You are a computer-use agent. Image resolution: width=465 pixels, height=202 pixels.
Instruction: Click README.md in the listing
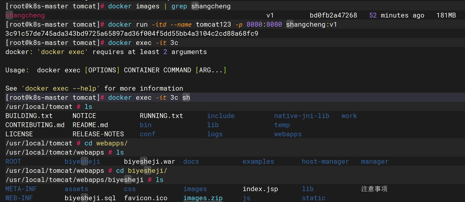90,125
